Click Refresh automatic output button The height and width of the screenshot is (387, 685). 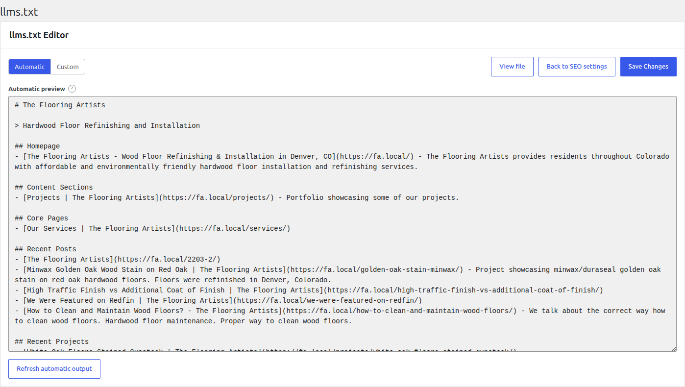[54, 369]
